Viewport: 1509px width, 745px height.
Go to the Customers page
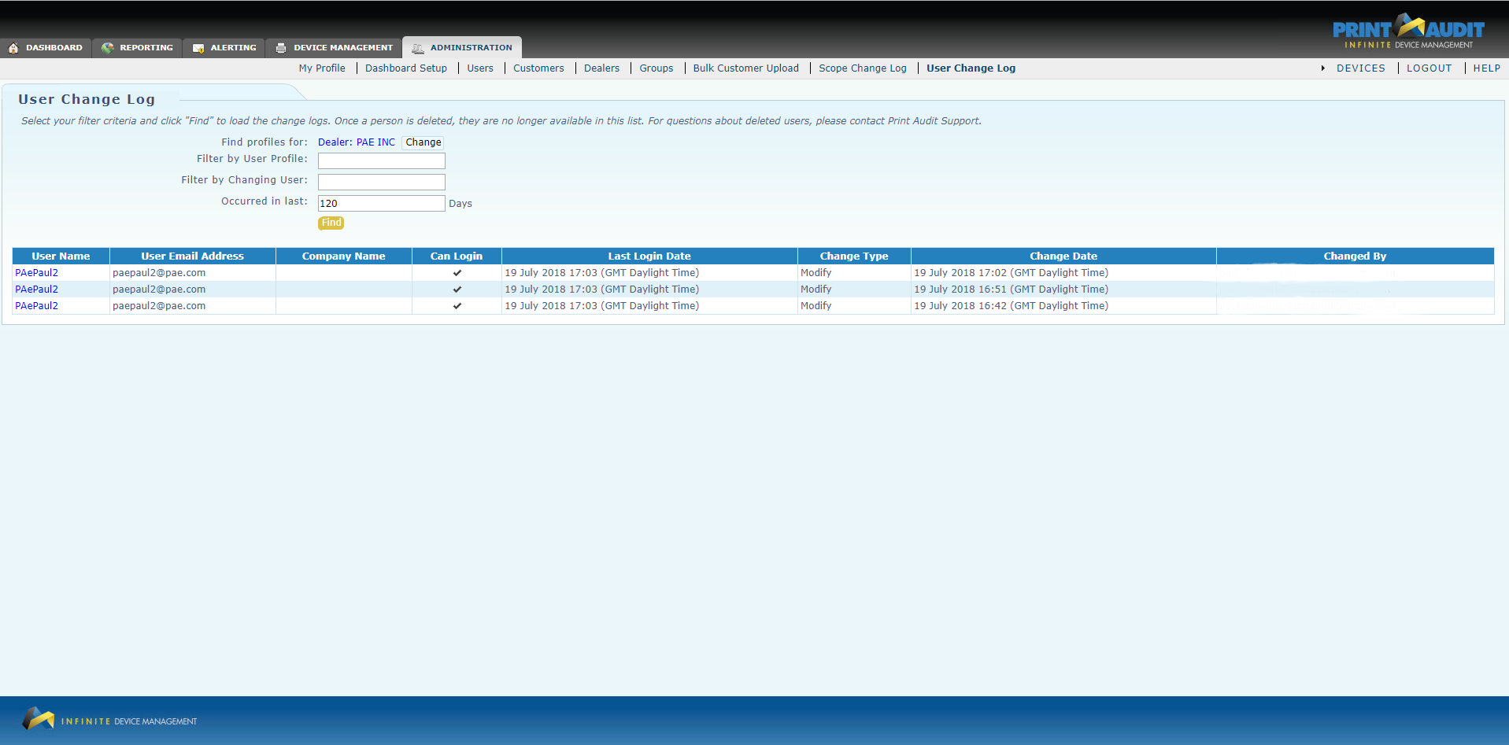[x=538, y=68]
